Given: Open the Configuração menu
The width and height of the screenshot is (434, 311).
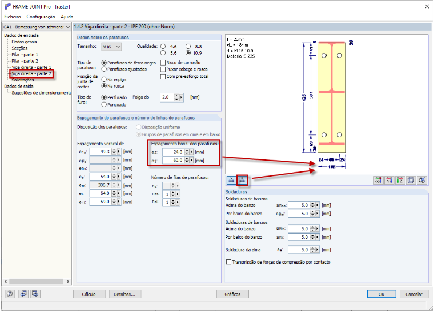Looking at the screenshot, I should [41, 17].
